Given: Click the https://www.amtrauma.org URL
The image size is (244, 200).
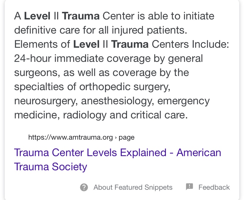Looking at the screenshot, I should coord(70,137).
